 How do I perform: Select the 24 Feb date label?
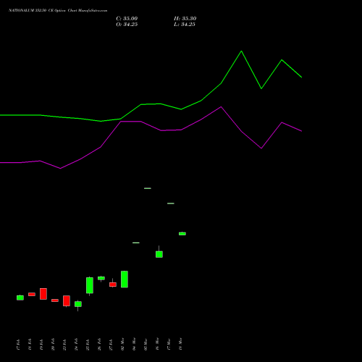pyautogui.click(x=76, y=345)
